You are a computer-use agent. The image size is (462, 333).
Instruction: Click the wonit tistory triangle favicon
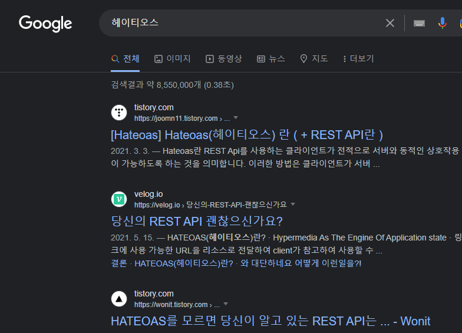(x=119, y=299)
